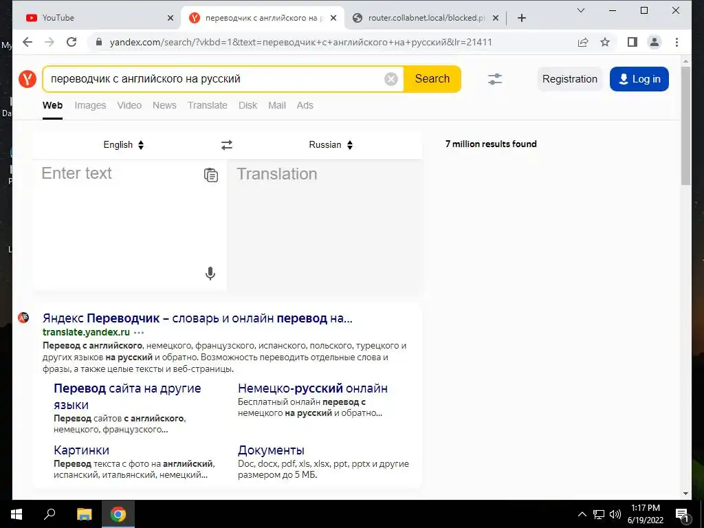Click the Chrome taskbar icon
The image size is (704, 528).
coord(118,514)
